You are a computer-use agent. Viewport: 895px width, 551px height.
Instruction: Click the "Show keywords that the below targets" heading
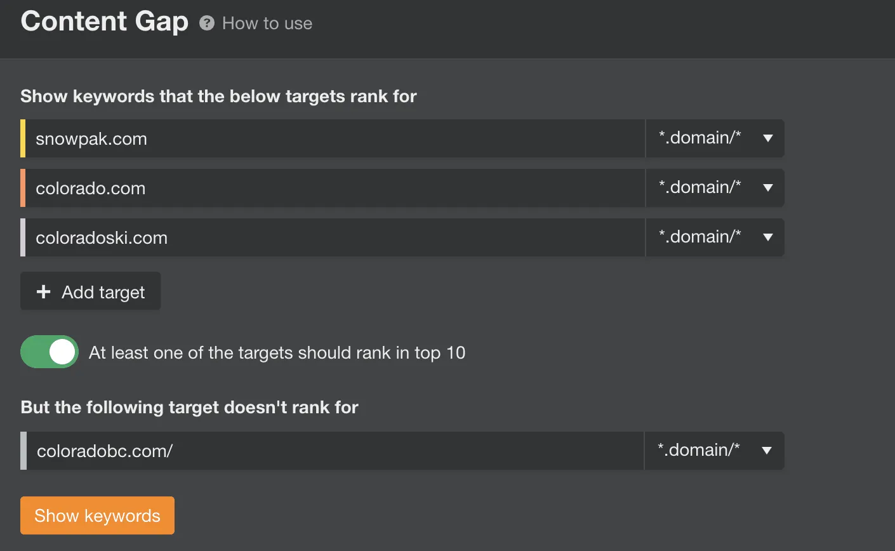pyautogui.click(x=218, y=96)
